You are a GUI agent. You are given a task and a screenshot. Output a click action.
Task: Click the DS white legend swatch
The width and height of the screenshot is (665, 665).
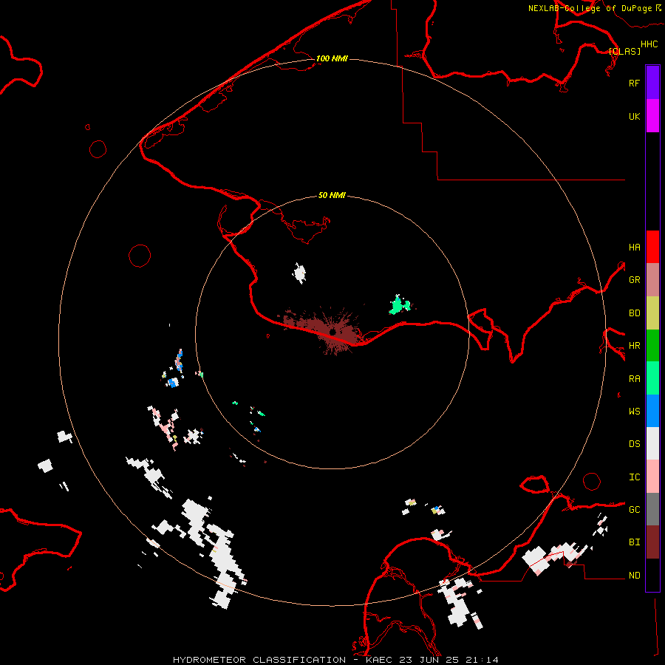click(652, 443)
